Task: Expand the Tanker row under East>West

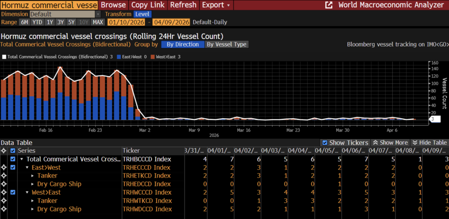Action: (33, 176)
